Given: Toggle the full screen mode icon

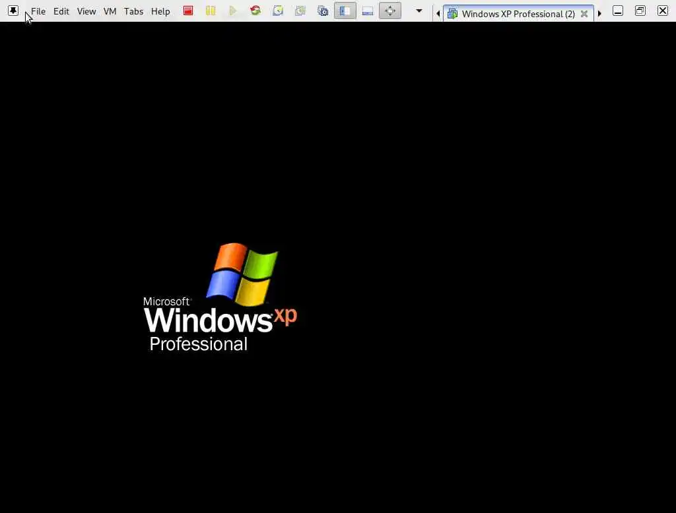Looking at the screenshot, I should 389,11.
